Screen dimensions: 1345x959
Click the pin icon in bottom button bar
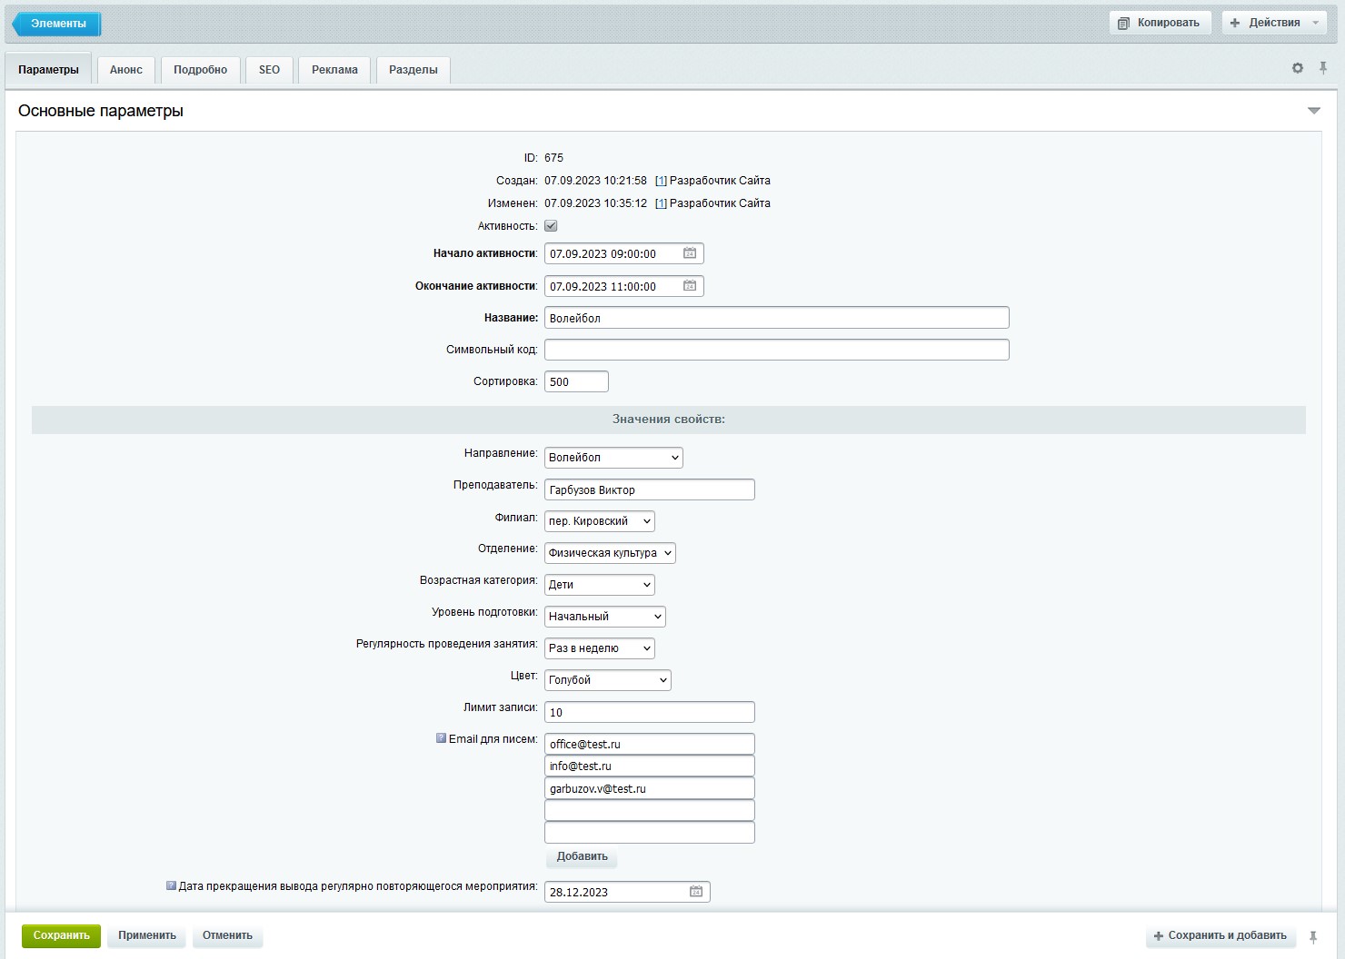tap(1313, 936)
